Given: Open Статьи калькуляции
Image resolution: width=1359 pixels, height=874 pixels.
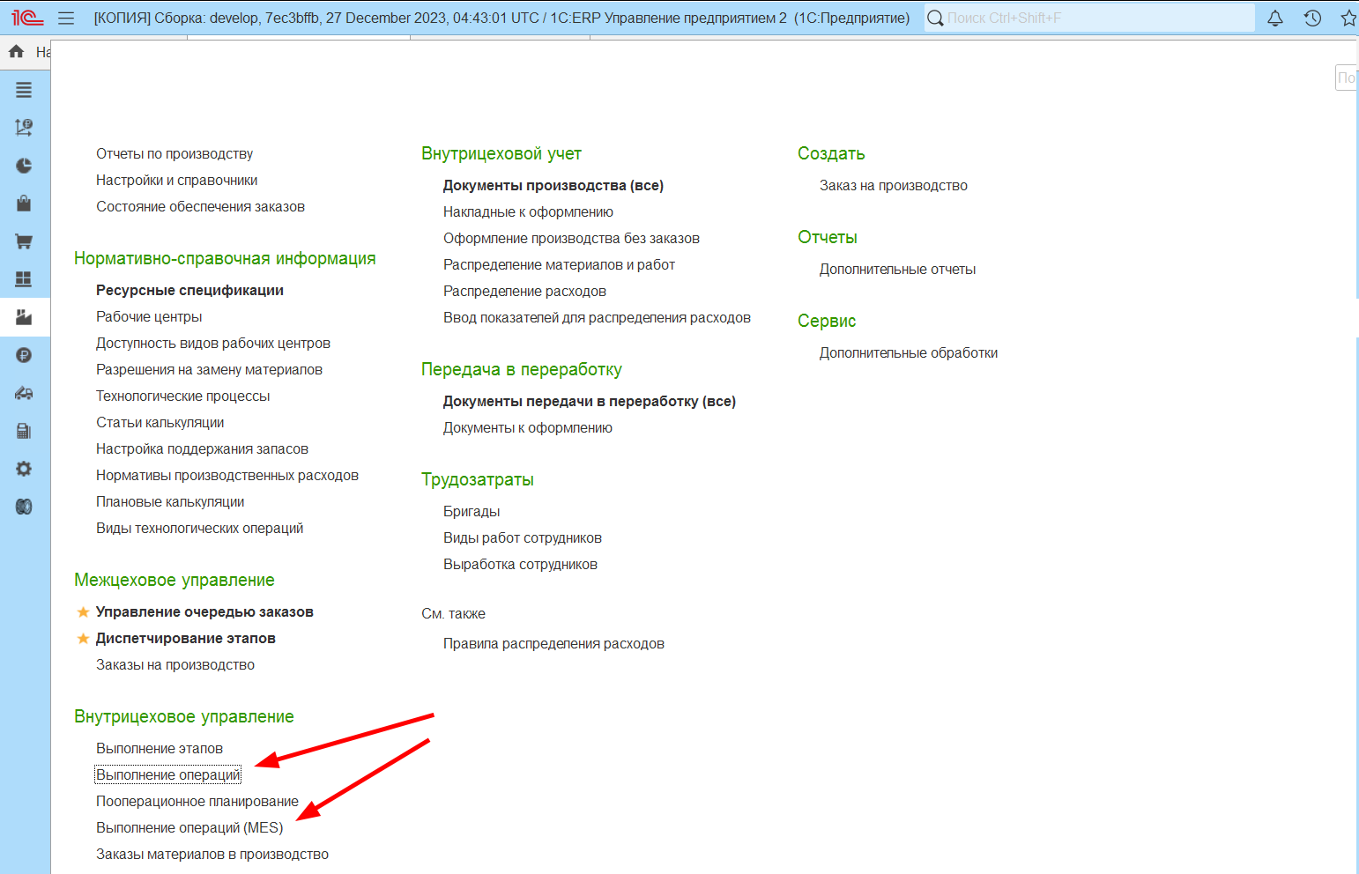Looking at the screenshot, I should (160, 422).
